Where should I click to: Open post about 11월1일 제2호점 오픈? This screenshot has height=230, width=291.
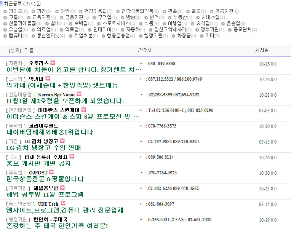tap(65, 101)
